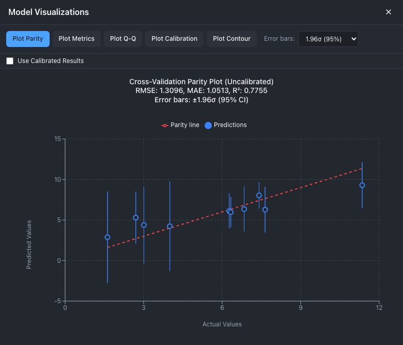This screenshot has width=403, height=345.
Task: Click the y-axis tick label -5
Action: tap(57, 301)
